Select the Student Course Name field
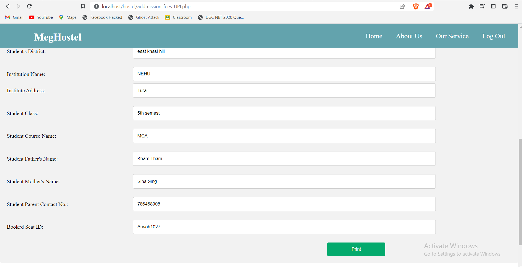 [284, 136]
